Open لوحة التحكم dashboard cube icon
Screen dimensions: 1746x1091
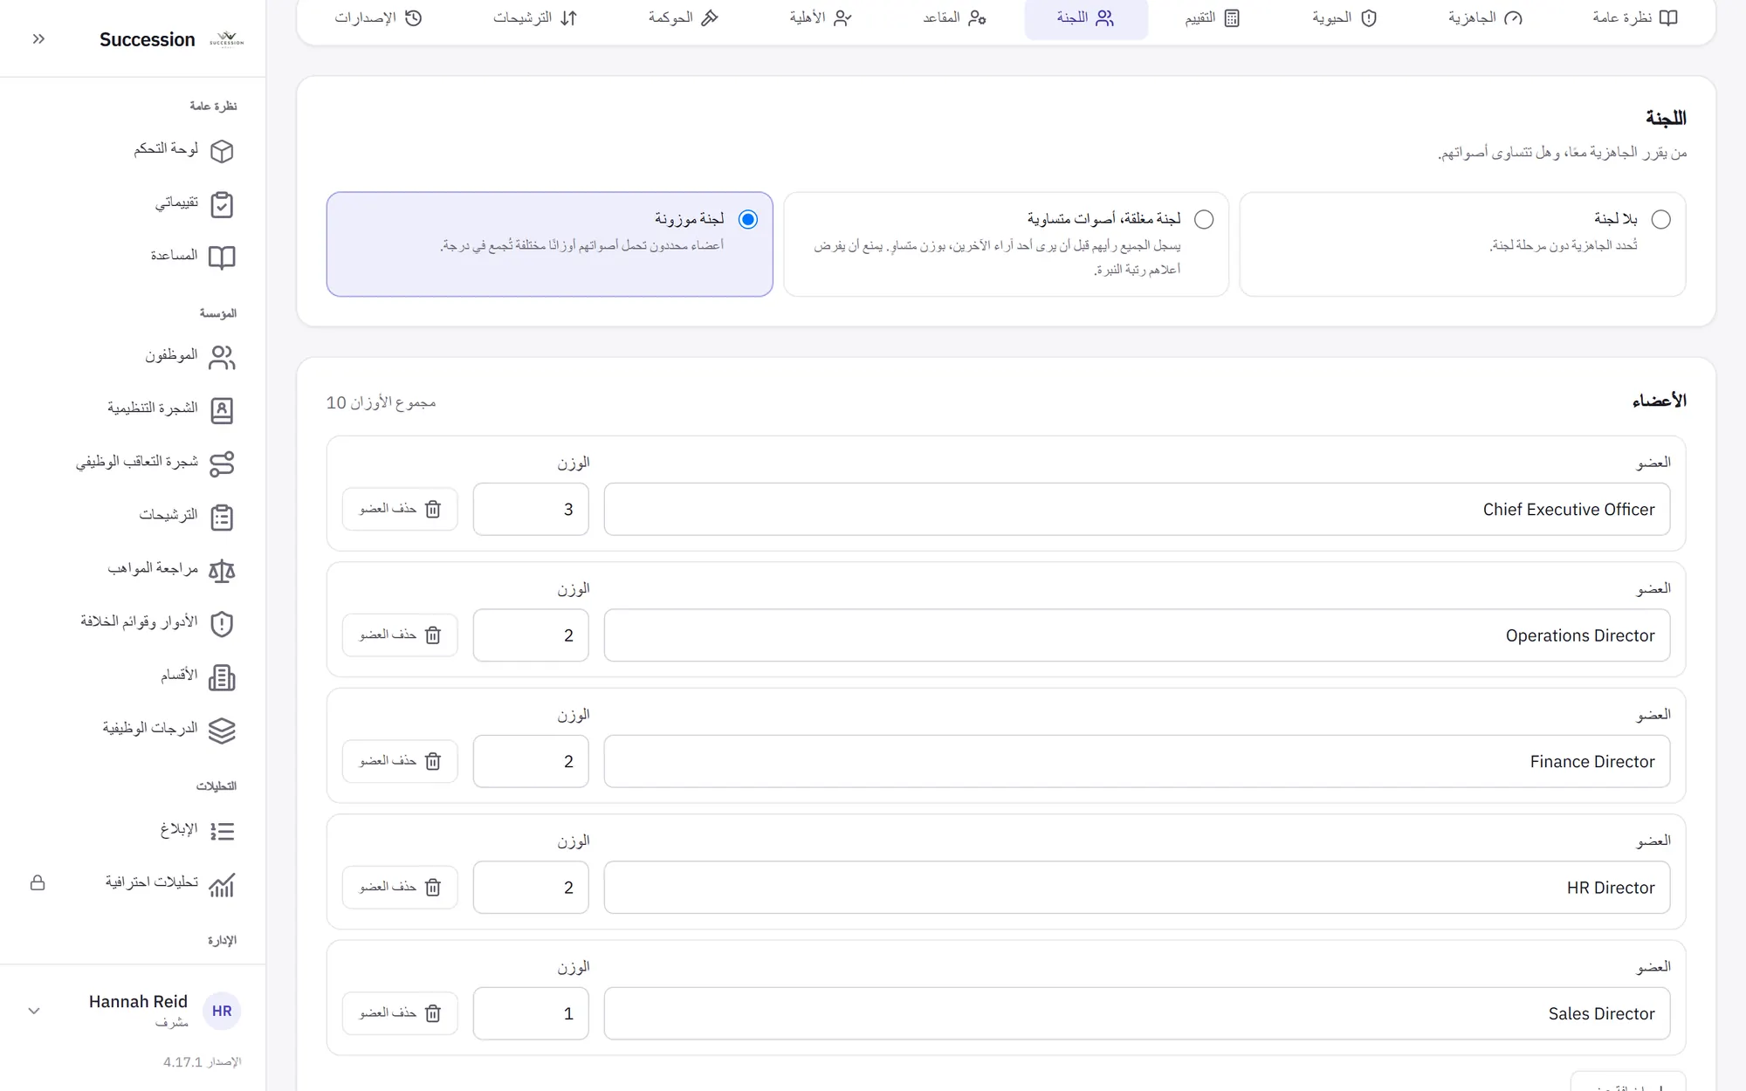(222, 151)
